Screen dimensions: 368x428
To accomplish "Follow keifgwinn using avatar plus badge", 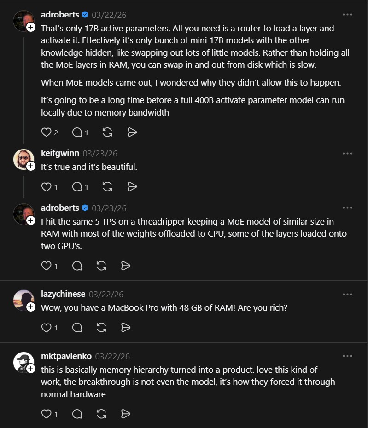I will (30, 167).
